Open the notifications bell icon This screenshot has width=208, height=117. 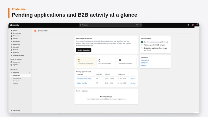[x=193, y=25]
